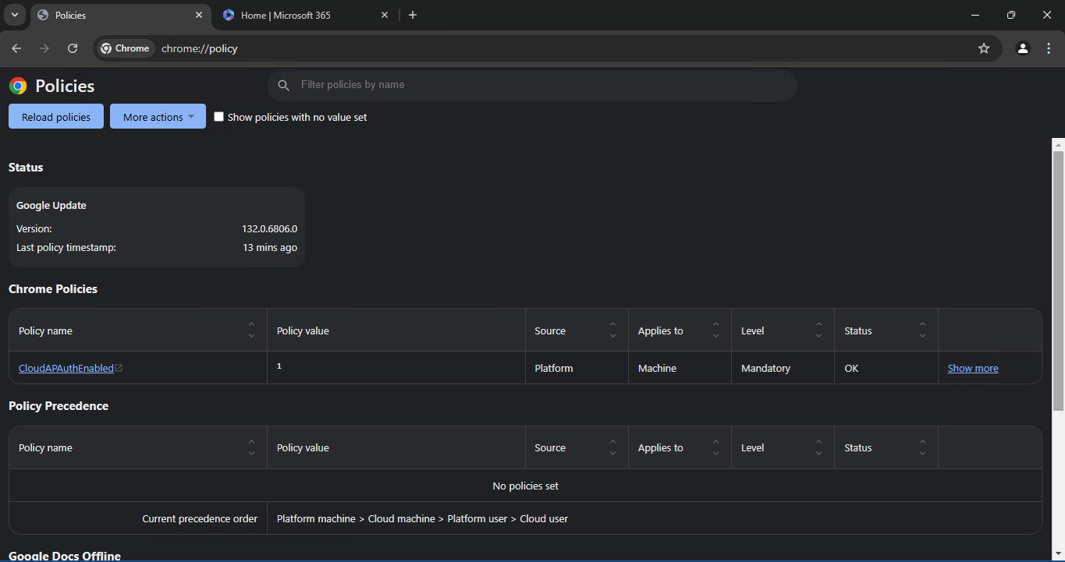Sort Chrome Policies by Policy name
1065x562 pixels.
click(251, 330)
